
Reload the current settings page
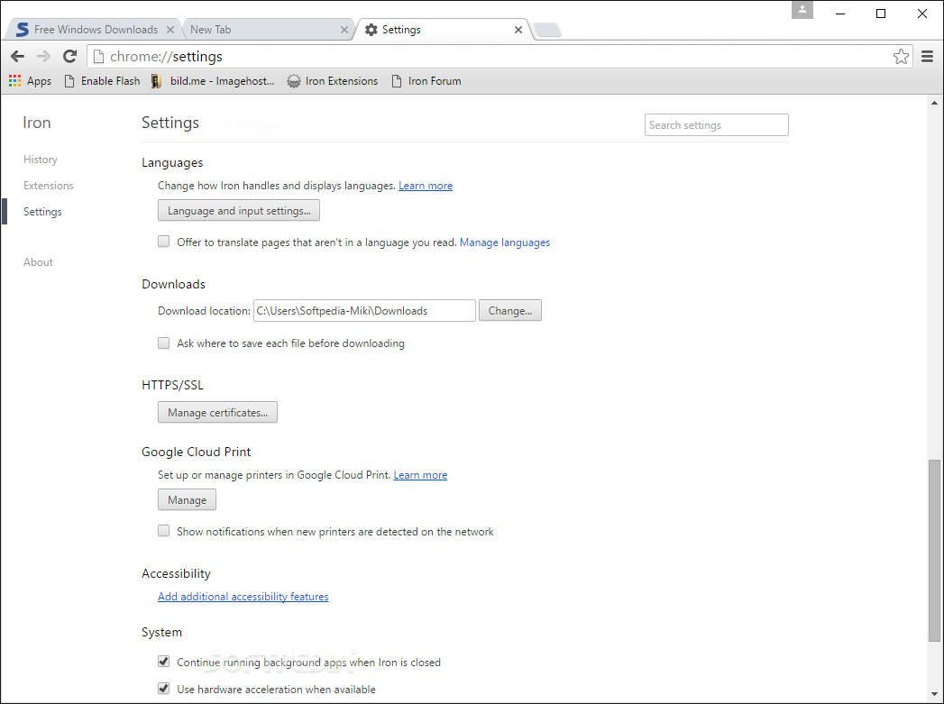69,57
